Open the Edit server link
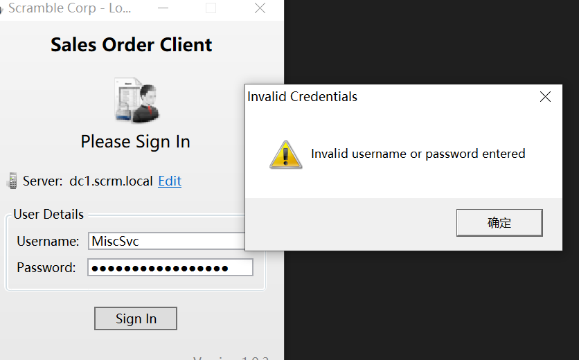The width and height of the screenshot is (579, 360). click(170, 181)
